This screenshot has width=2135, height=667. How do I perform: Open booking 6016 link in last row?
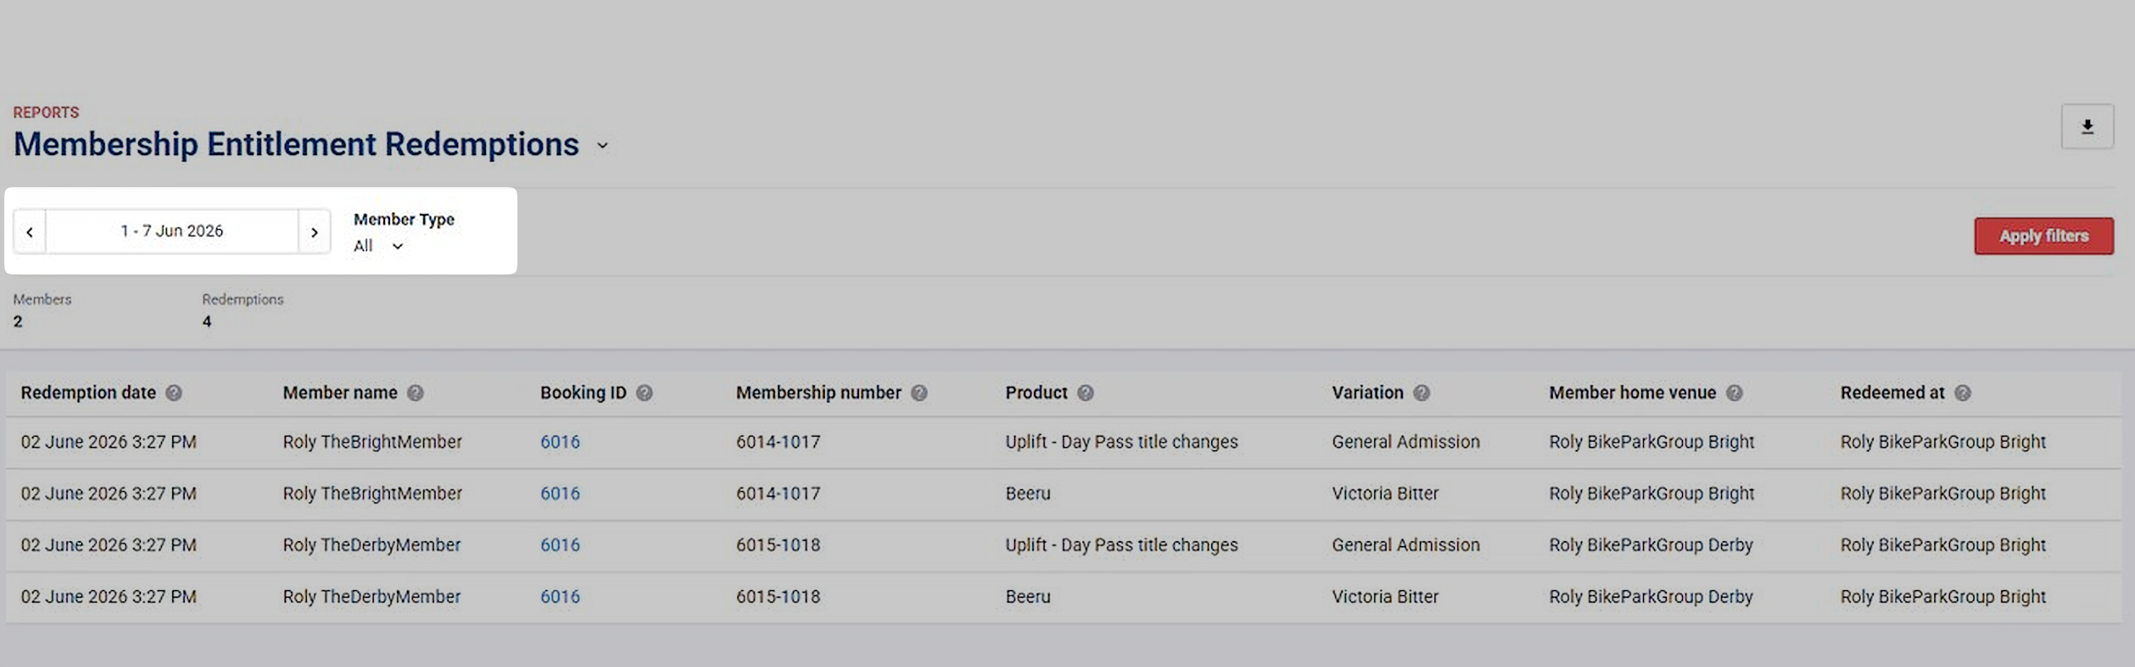click(x=560, y=597)
